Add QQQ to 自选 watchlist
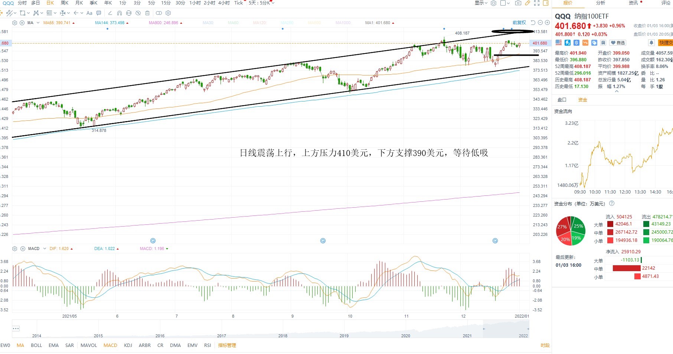 pos(618,43)
